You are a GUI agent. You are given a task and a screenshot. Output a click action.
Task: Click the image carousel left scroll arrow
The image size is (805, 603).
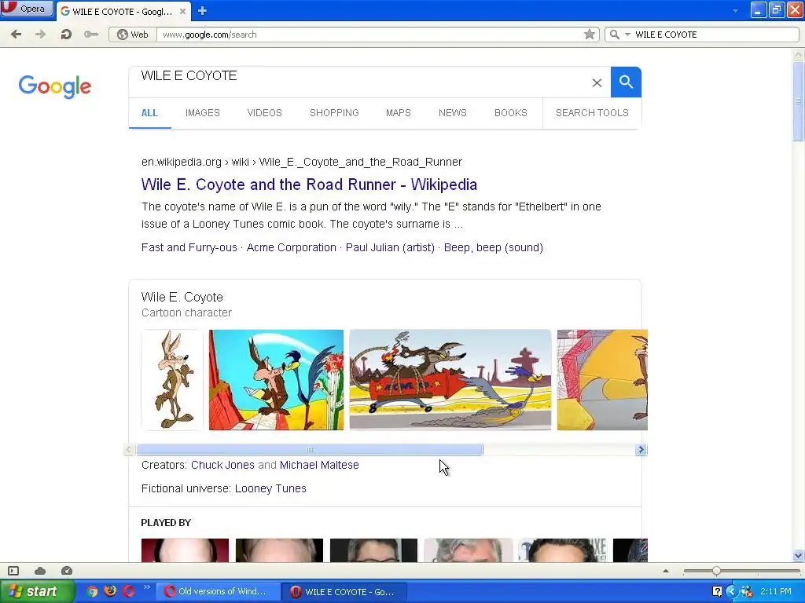[x=129, y=450]
